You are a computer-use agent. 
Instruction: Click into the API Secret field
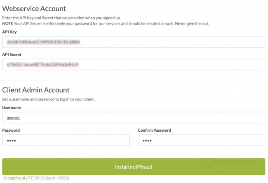pos(134,64)
